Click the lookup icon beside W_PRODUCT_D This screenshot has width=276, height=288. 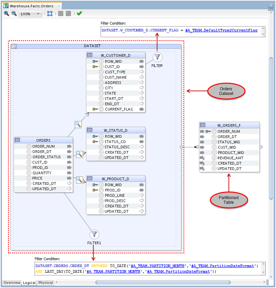click(x=79, y=180)
